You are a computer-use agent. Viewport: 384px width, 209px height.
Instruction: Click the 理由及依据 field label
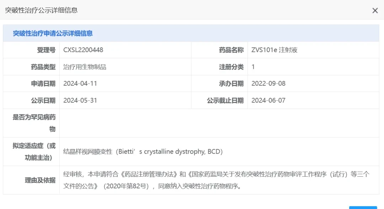tap(40, 180)
